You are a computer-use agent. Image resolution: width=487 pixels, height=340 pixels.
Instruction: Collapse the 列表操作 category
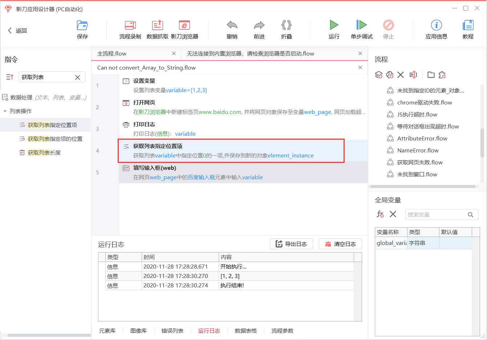(x=6, y=111)
